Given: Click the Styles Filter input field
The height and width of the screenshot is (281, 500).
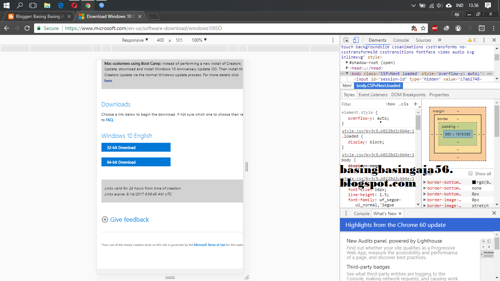Looking at the screenshot, I should coord(362,104).
